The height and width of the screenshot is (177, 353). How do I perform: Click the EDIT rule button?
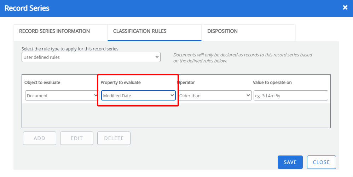tap(77, 138)
